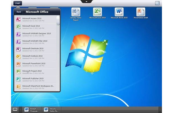Select "Microsoft Outlook 2010" label
Screen dimensions: 173x113
click(x=32, y=56)
